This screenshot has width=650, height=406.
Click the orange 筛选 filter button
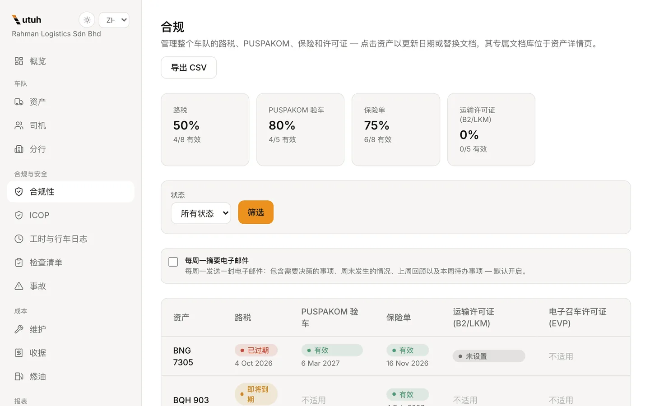pyautogui.click(x=255, y=212)
